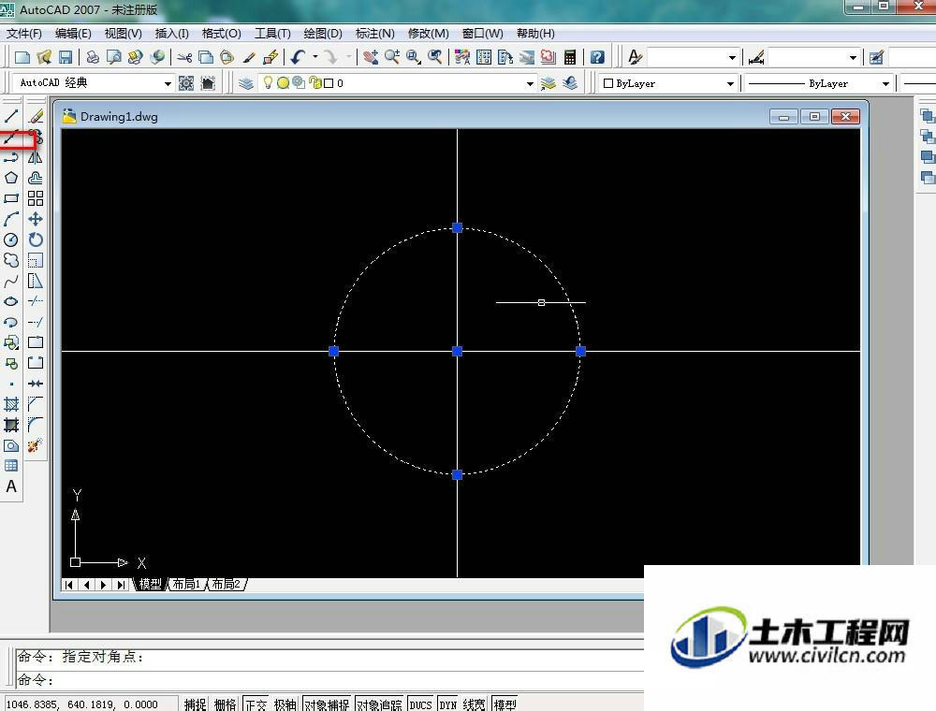This screenshot has width=936, height=711.
Task: Open the QuickCalc calculator
Action: (570, 57)
